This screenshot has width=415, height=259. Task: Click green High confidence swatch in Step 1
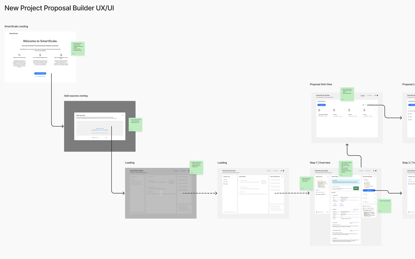pyautogui.click(x=363, y=208)
